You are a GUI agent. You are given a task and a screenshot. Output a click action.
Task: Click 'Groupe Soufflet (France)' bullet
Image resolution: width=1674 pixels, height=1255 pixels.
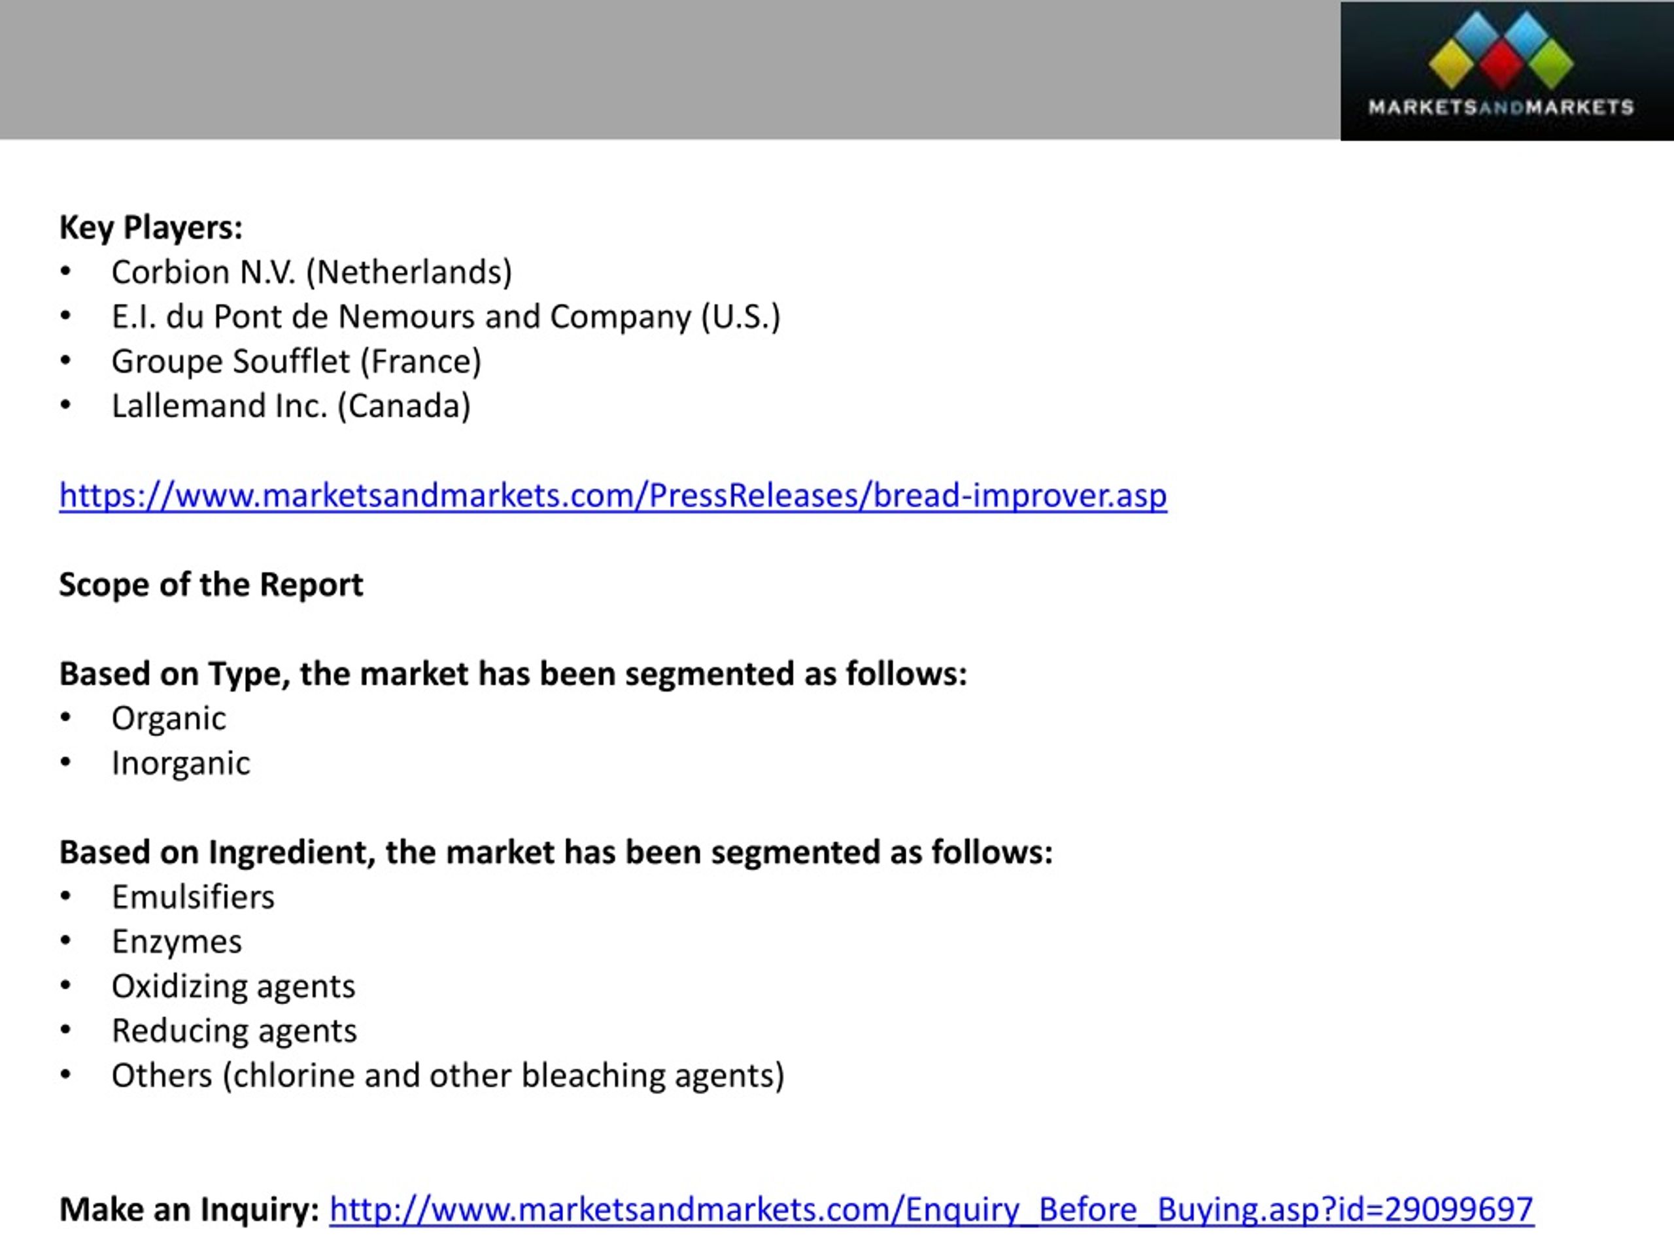click(297, 361)
